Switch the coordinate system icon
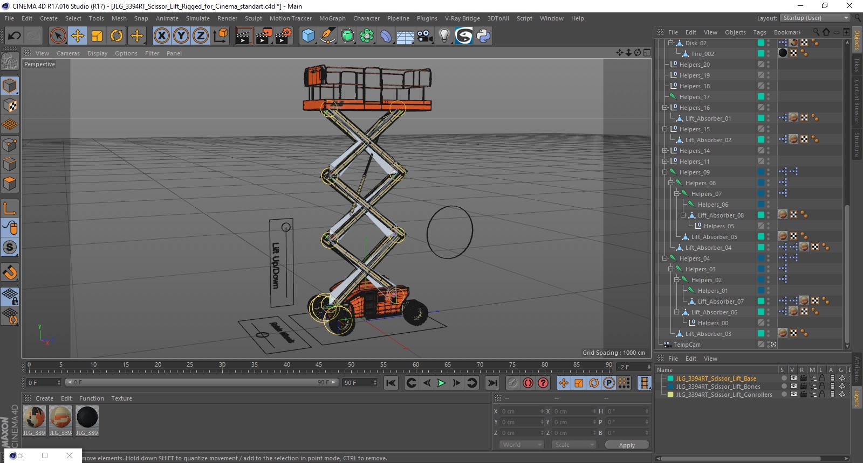The image size is (863, 463). coord(220,36)
